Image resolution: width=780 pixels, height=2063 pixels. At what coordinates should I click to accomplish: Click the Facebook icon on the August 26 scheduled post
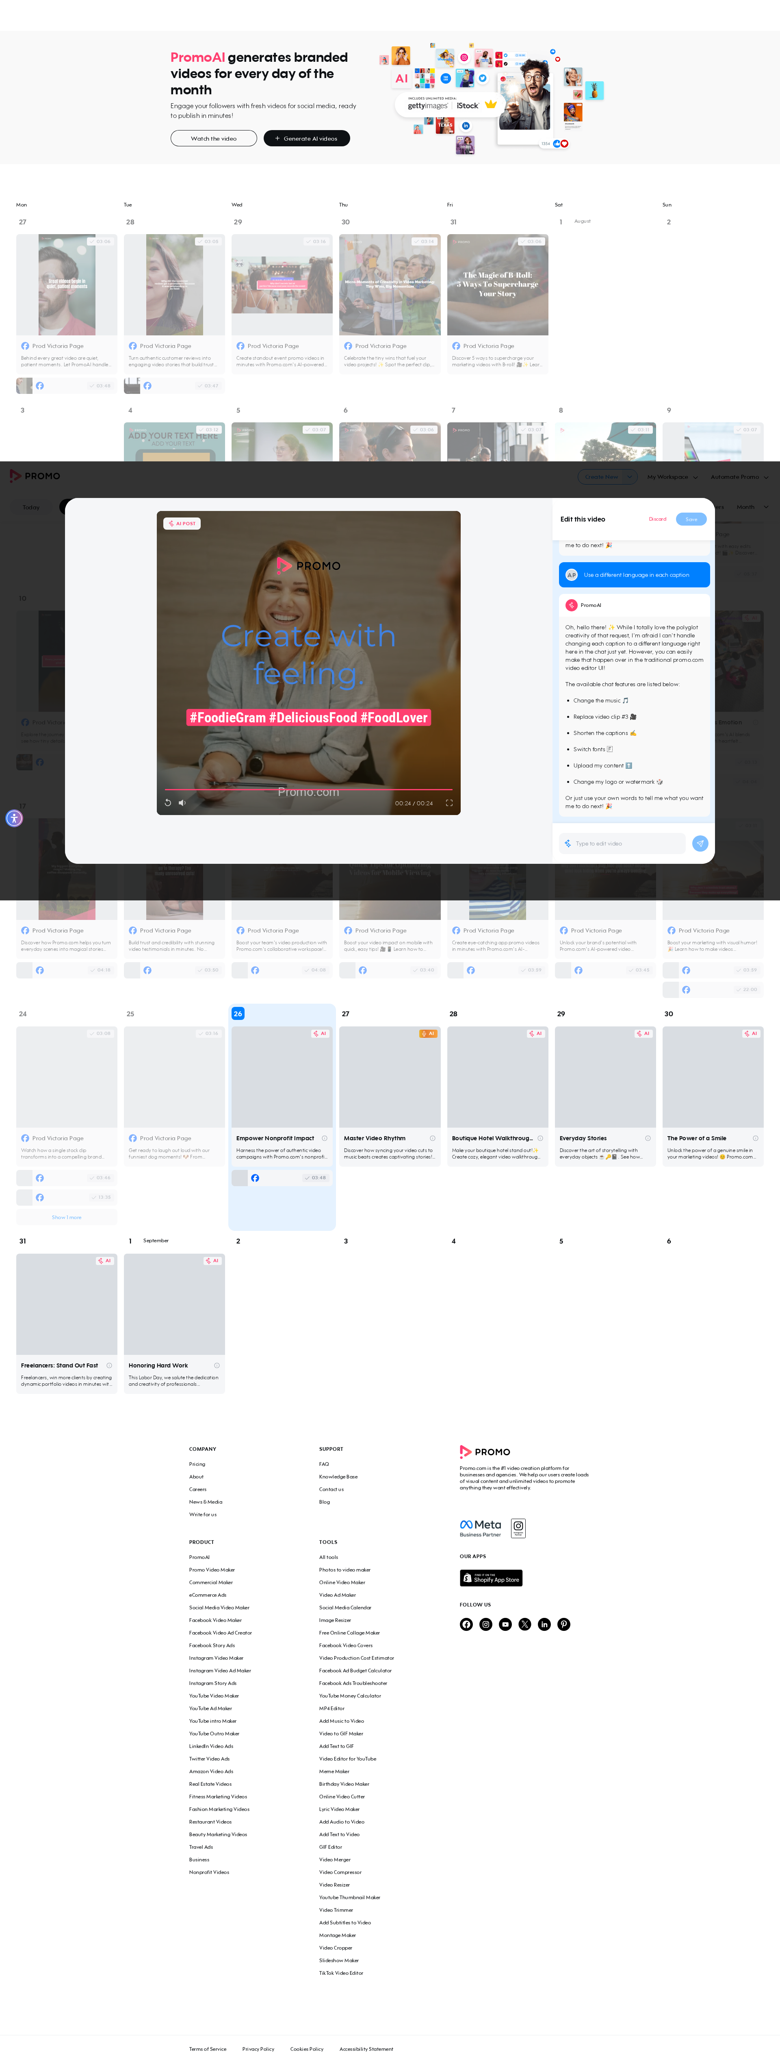pos(255,1177)
